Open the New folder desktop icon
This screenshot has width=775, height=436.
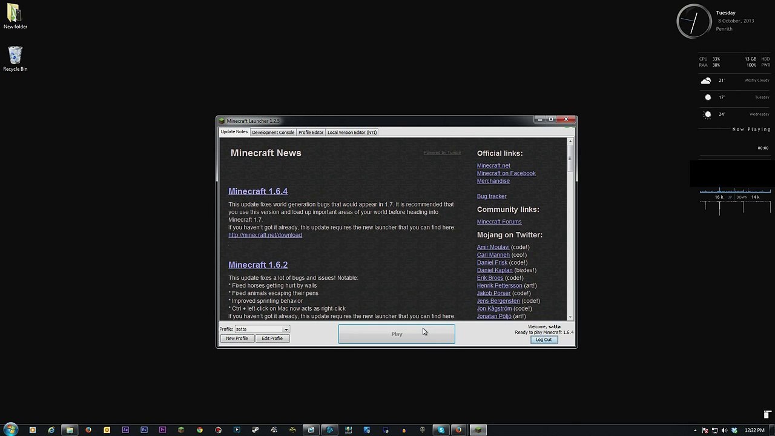[x=15, y=16]
